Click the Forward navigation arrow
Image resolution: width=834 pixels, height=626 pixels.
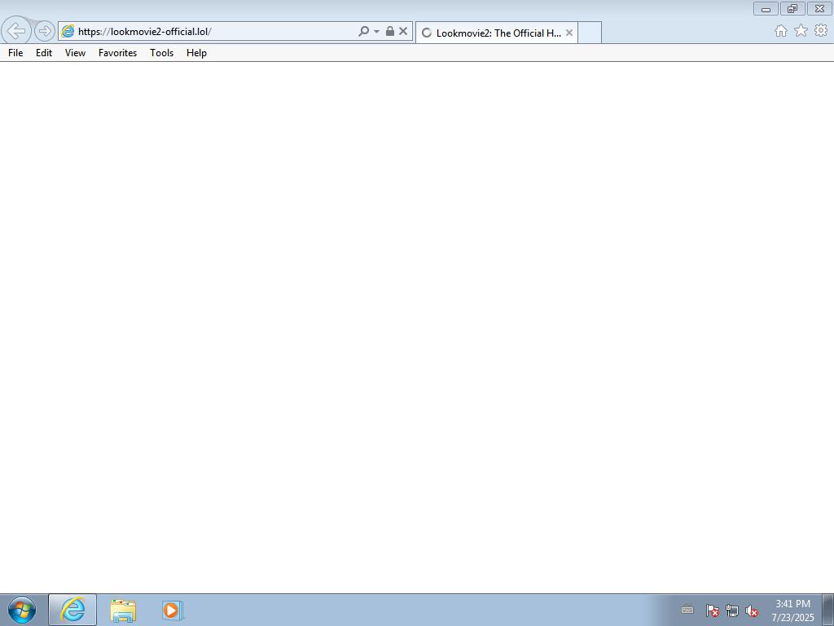coord(45,31)
